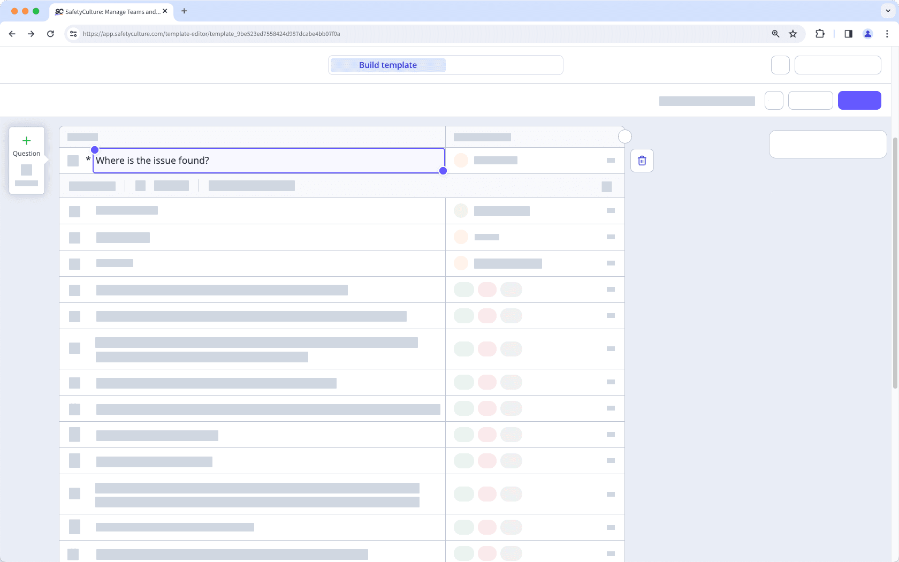
Task: Click the back arrow in the browser toolbar
Action: coord(12,33)
